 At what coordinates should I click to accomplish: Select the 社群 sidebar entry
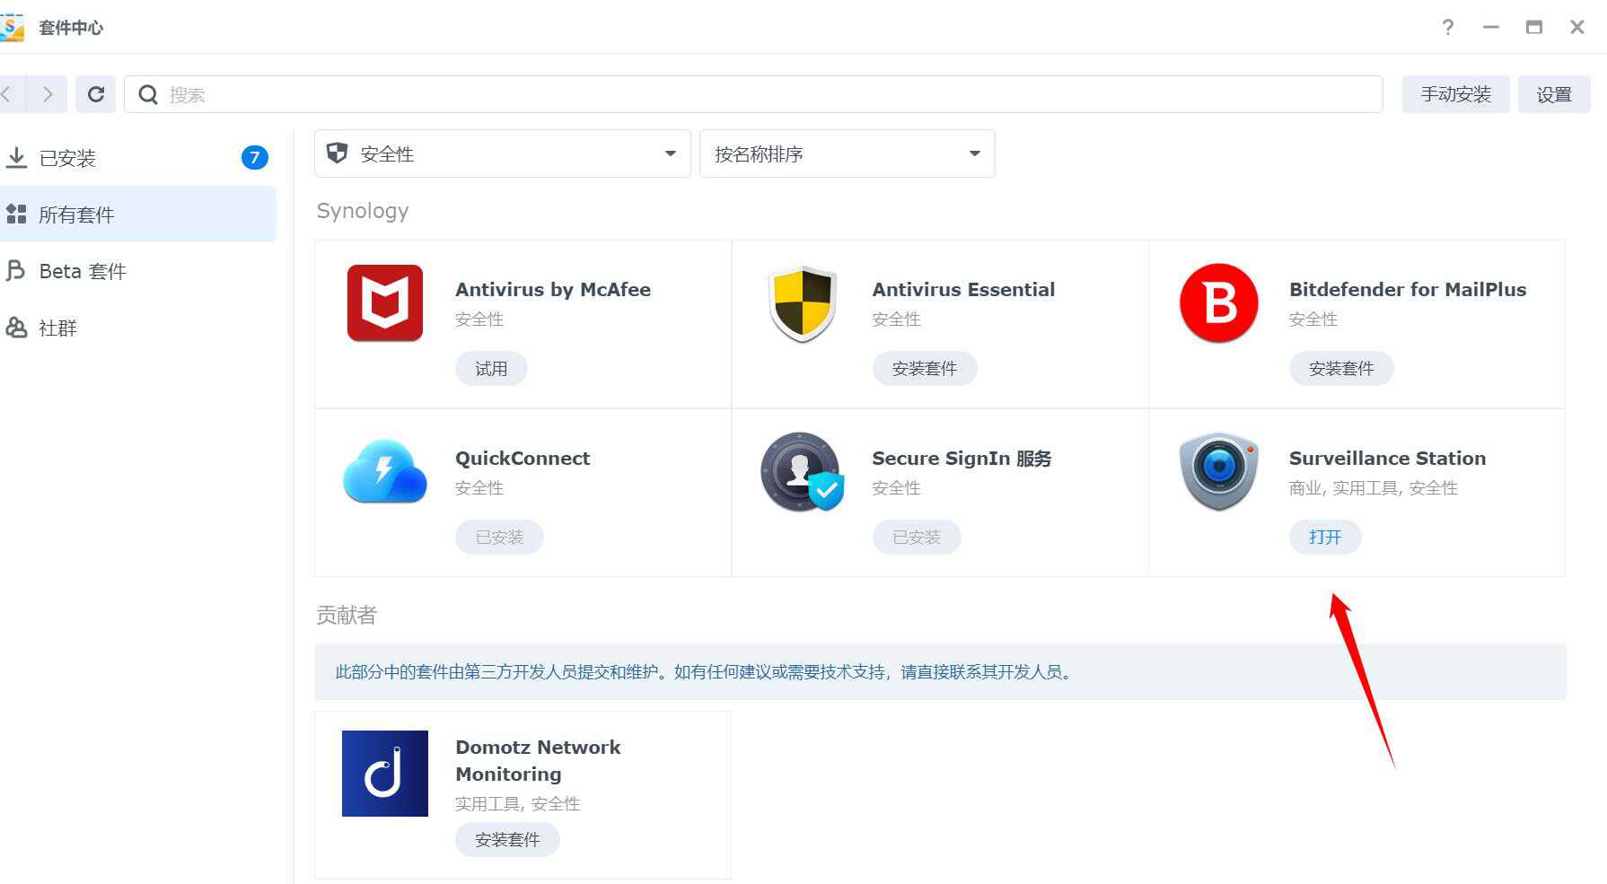pyautogui.click(x=57, y=328)
